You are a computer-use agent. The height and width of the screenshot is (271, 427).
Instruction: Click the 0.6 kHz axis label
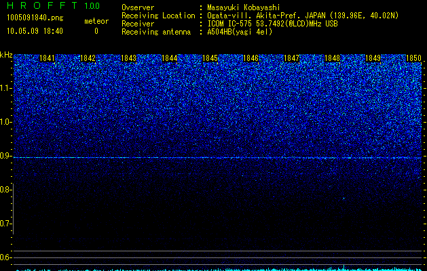click(5, 257)
